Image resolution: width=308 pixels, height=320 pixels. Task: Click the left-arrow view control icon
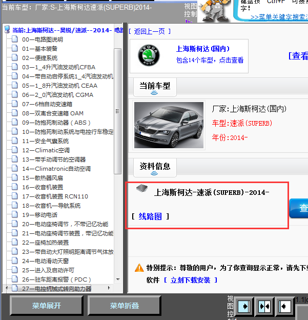[x=285, y=306]
